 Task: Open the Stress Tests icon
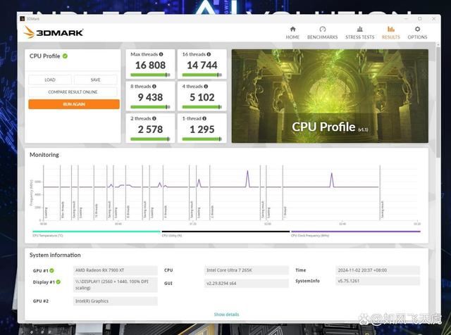point(359,30)
